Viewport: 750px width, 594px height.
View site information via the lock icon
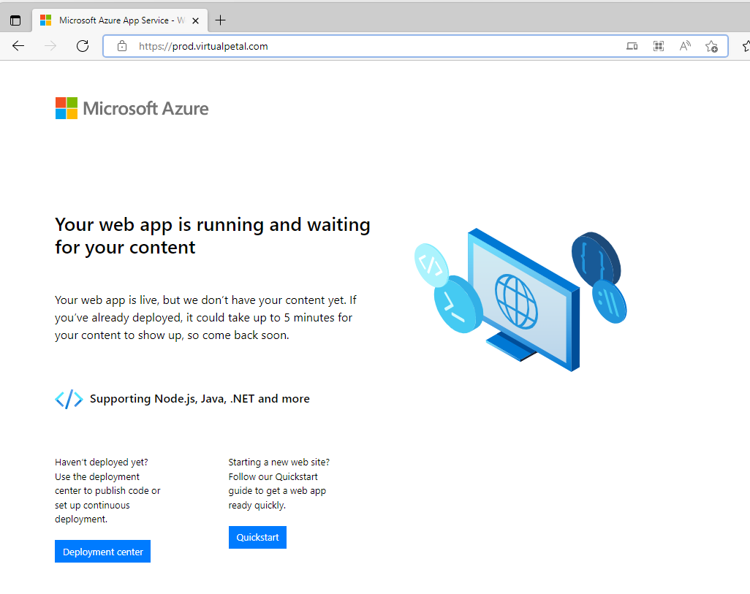point(122,46)
